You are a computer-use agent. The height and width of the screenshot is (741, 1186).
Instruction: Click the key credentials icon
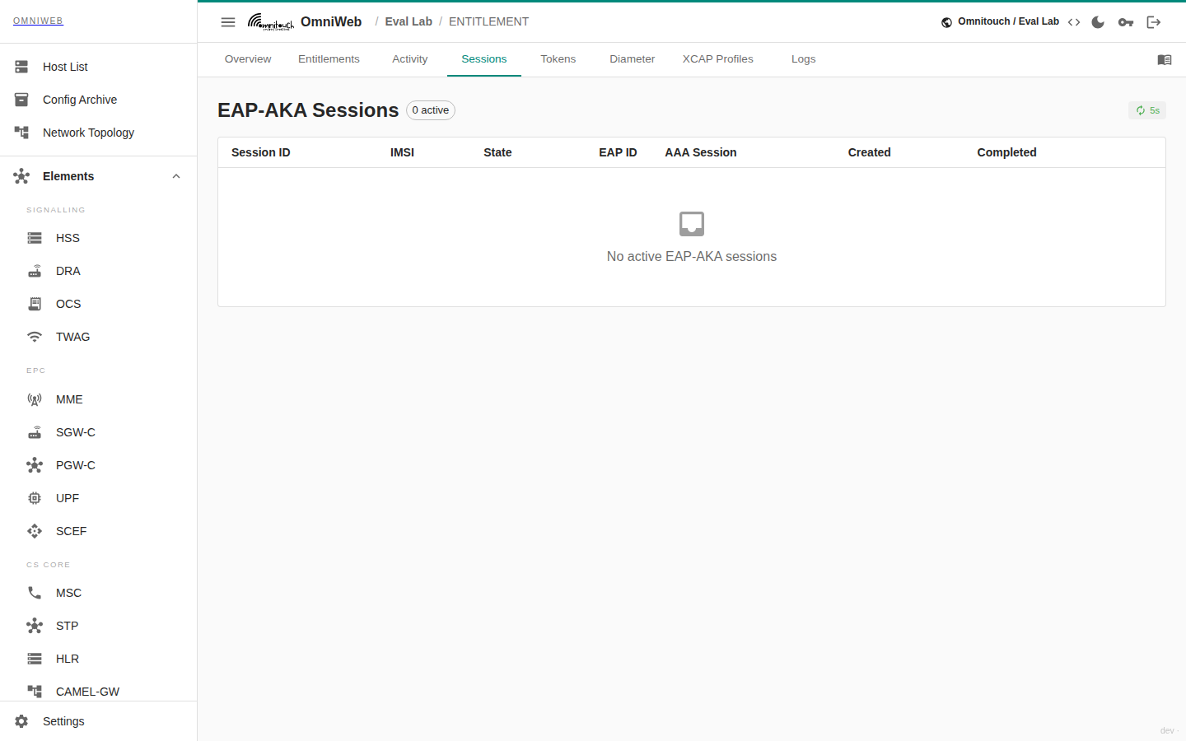click(x=1126, y=22)
